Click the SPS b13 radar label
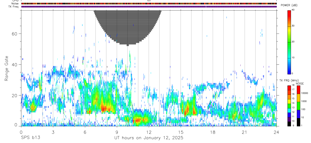The image size is (311, 143). (30, 138)
